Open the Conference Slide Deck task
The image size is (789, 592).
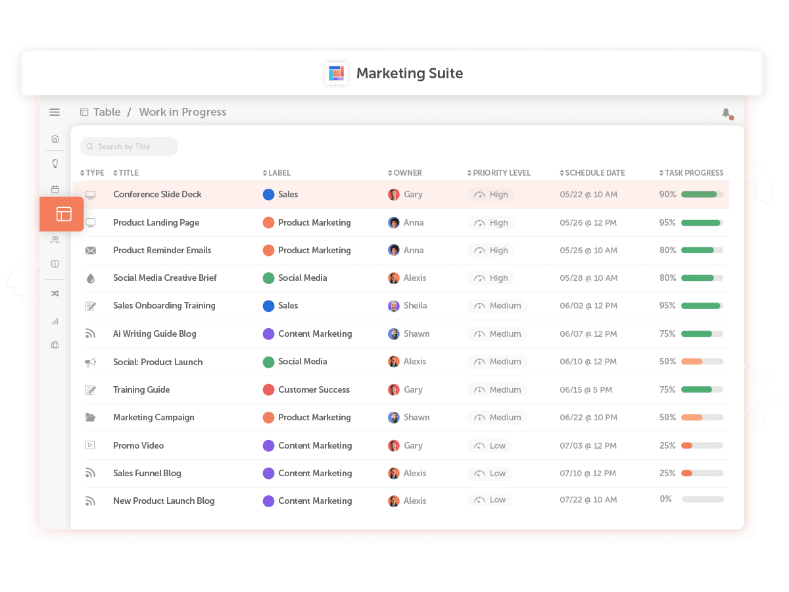157,195
